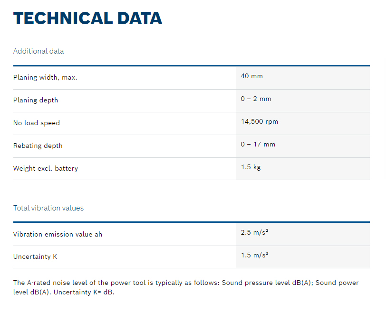
Task: Click the Additional data section label
Action: [39, 51]
